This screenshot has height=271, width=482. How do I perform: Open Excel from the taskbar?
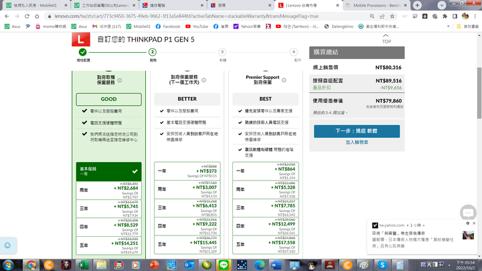[x=83, y=265]
